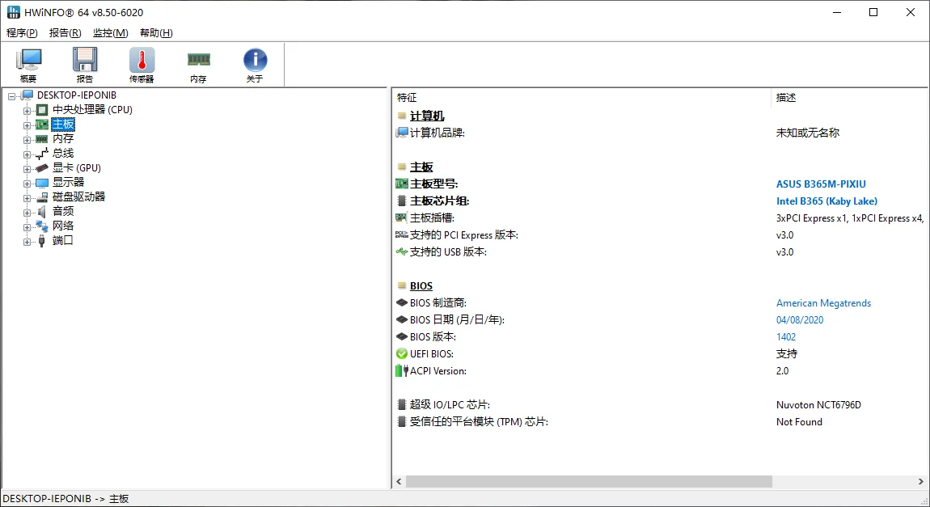Expand the 磁盘驱动器 tree node
Viewport: 930px width, 507px height.
point(27,198)
